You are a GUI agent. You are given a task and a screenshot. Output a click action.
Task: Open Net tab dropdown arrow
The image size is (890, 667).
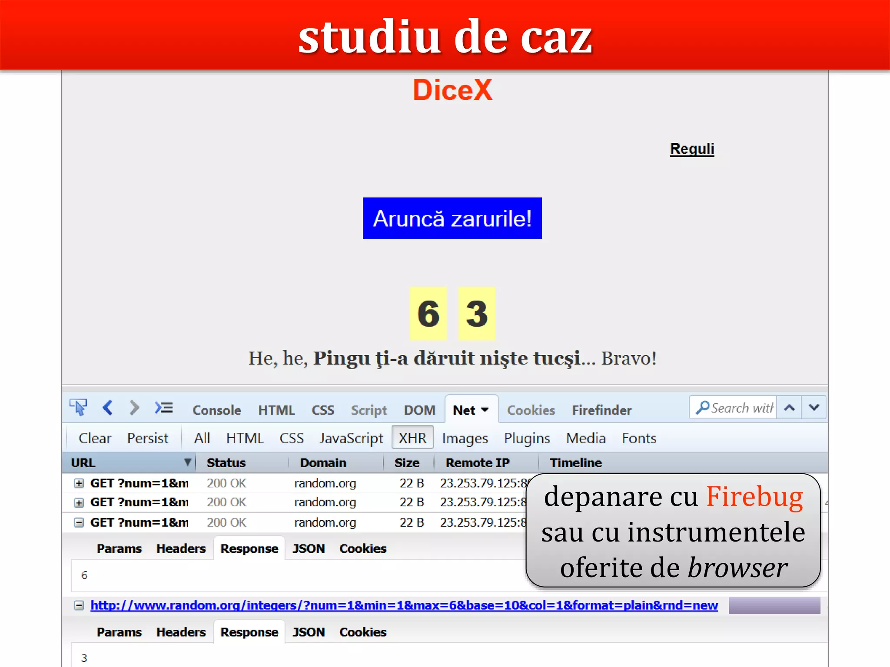[x=485, y=410]
